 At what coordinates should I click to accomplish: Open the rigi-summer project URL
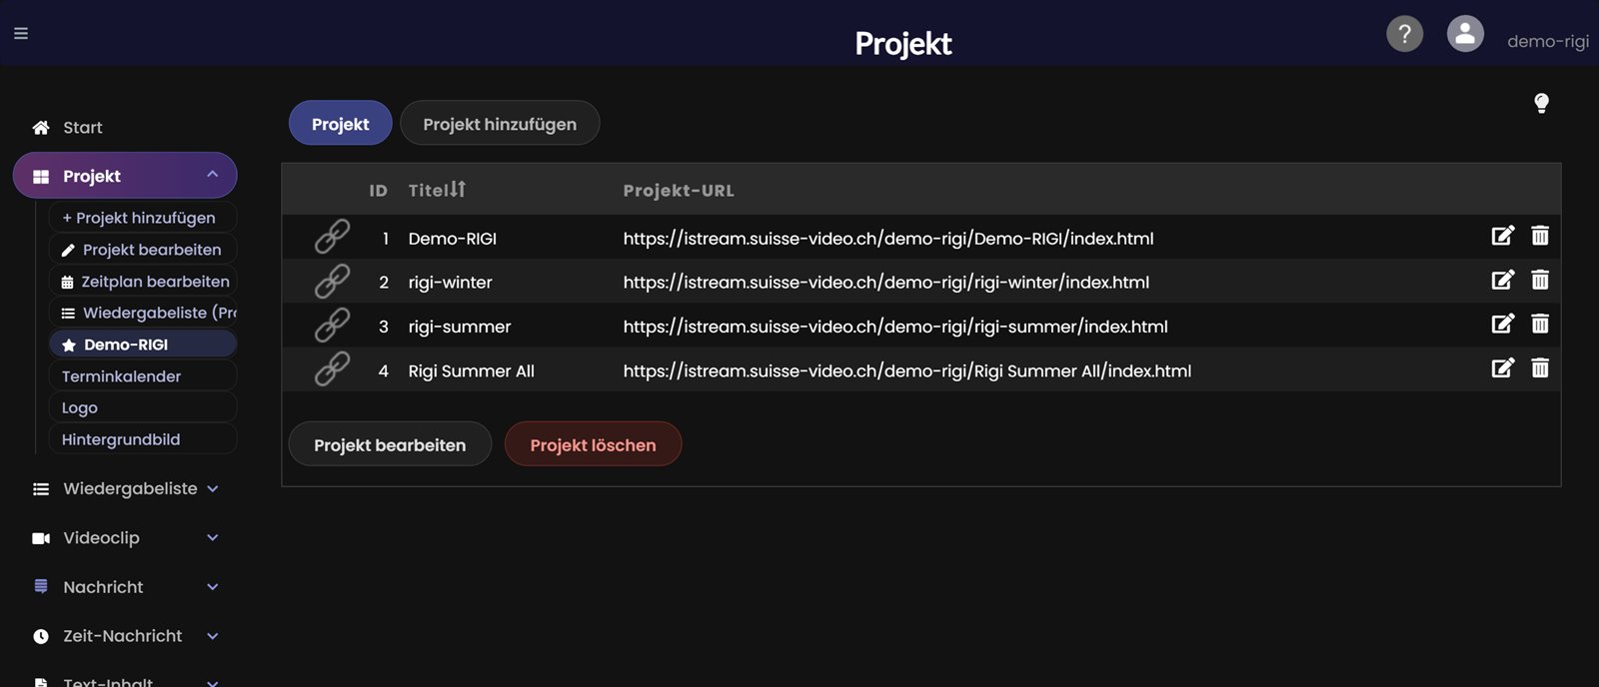(x=895, y=327)
